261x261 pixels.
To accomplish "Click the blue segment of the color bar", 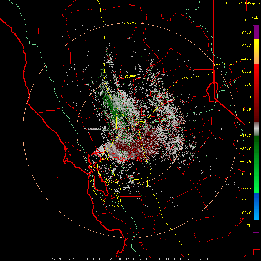I will 256,207.
